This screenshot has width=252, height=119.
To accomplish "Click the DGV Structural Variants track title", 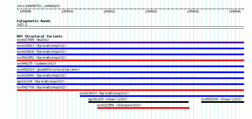I will click(x=40, y=36).
